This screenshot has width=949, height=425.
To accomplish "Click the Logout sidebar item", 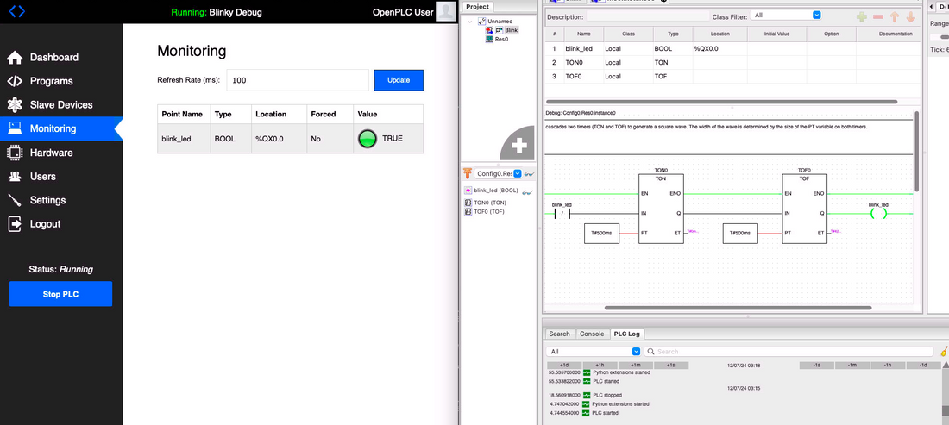I will click(45, 224).
